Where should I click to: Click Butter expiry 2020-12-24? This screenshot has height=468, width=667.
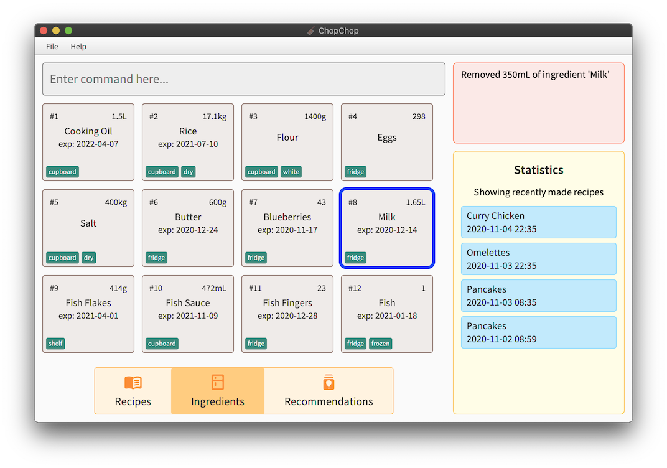pos(188,230)
